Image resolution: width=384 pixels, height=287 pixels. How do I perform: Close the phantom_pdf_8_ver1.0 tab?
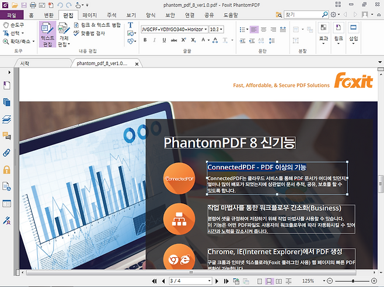(x=137, y=64)
